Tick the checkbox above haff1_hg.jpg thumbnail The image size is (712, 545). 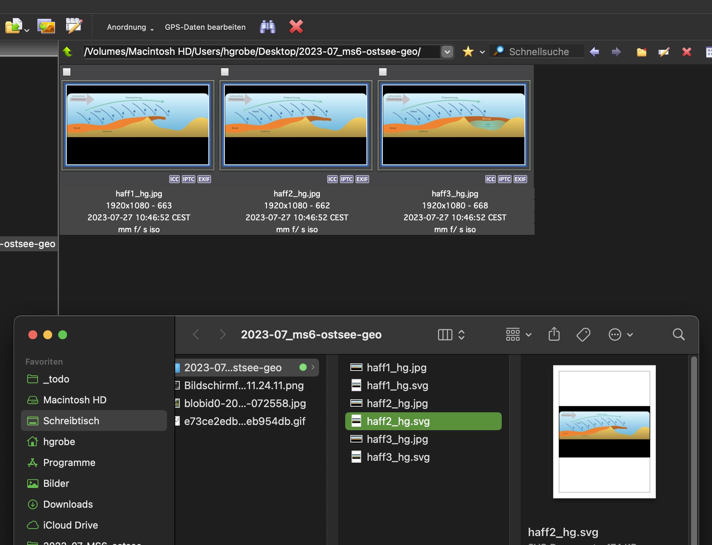pyautogui.click(x=67, y=72)
